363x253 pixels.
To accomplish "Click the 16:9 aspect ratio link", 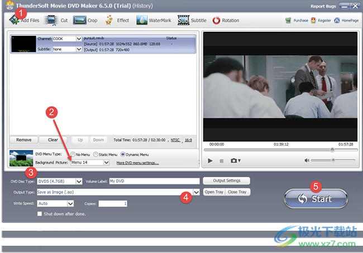I will click(x=188, y=140).
